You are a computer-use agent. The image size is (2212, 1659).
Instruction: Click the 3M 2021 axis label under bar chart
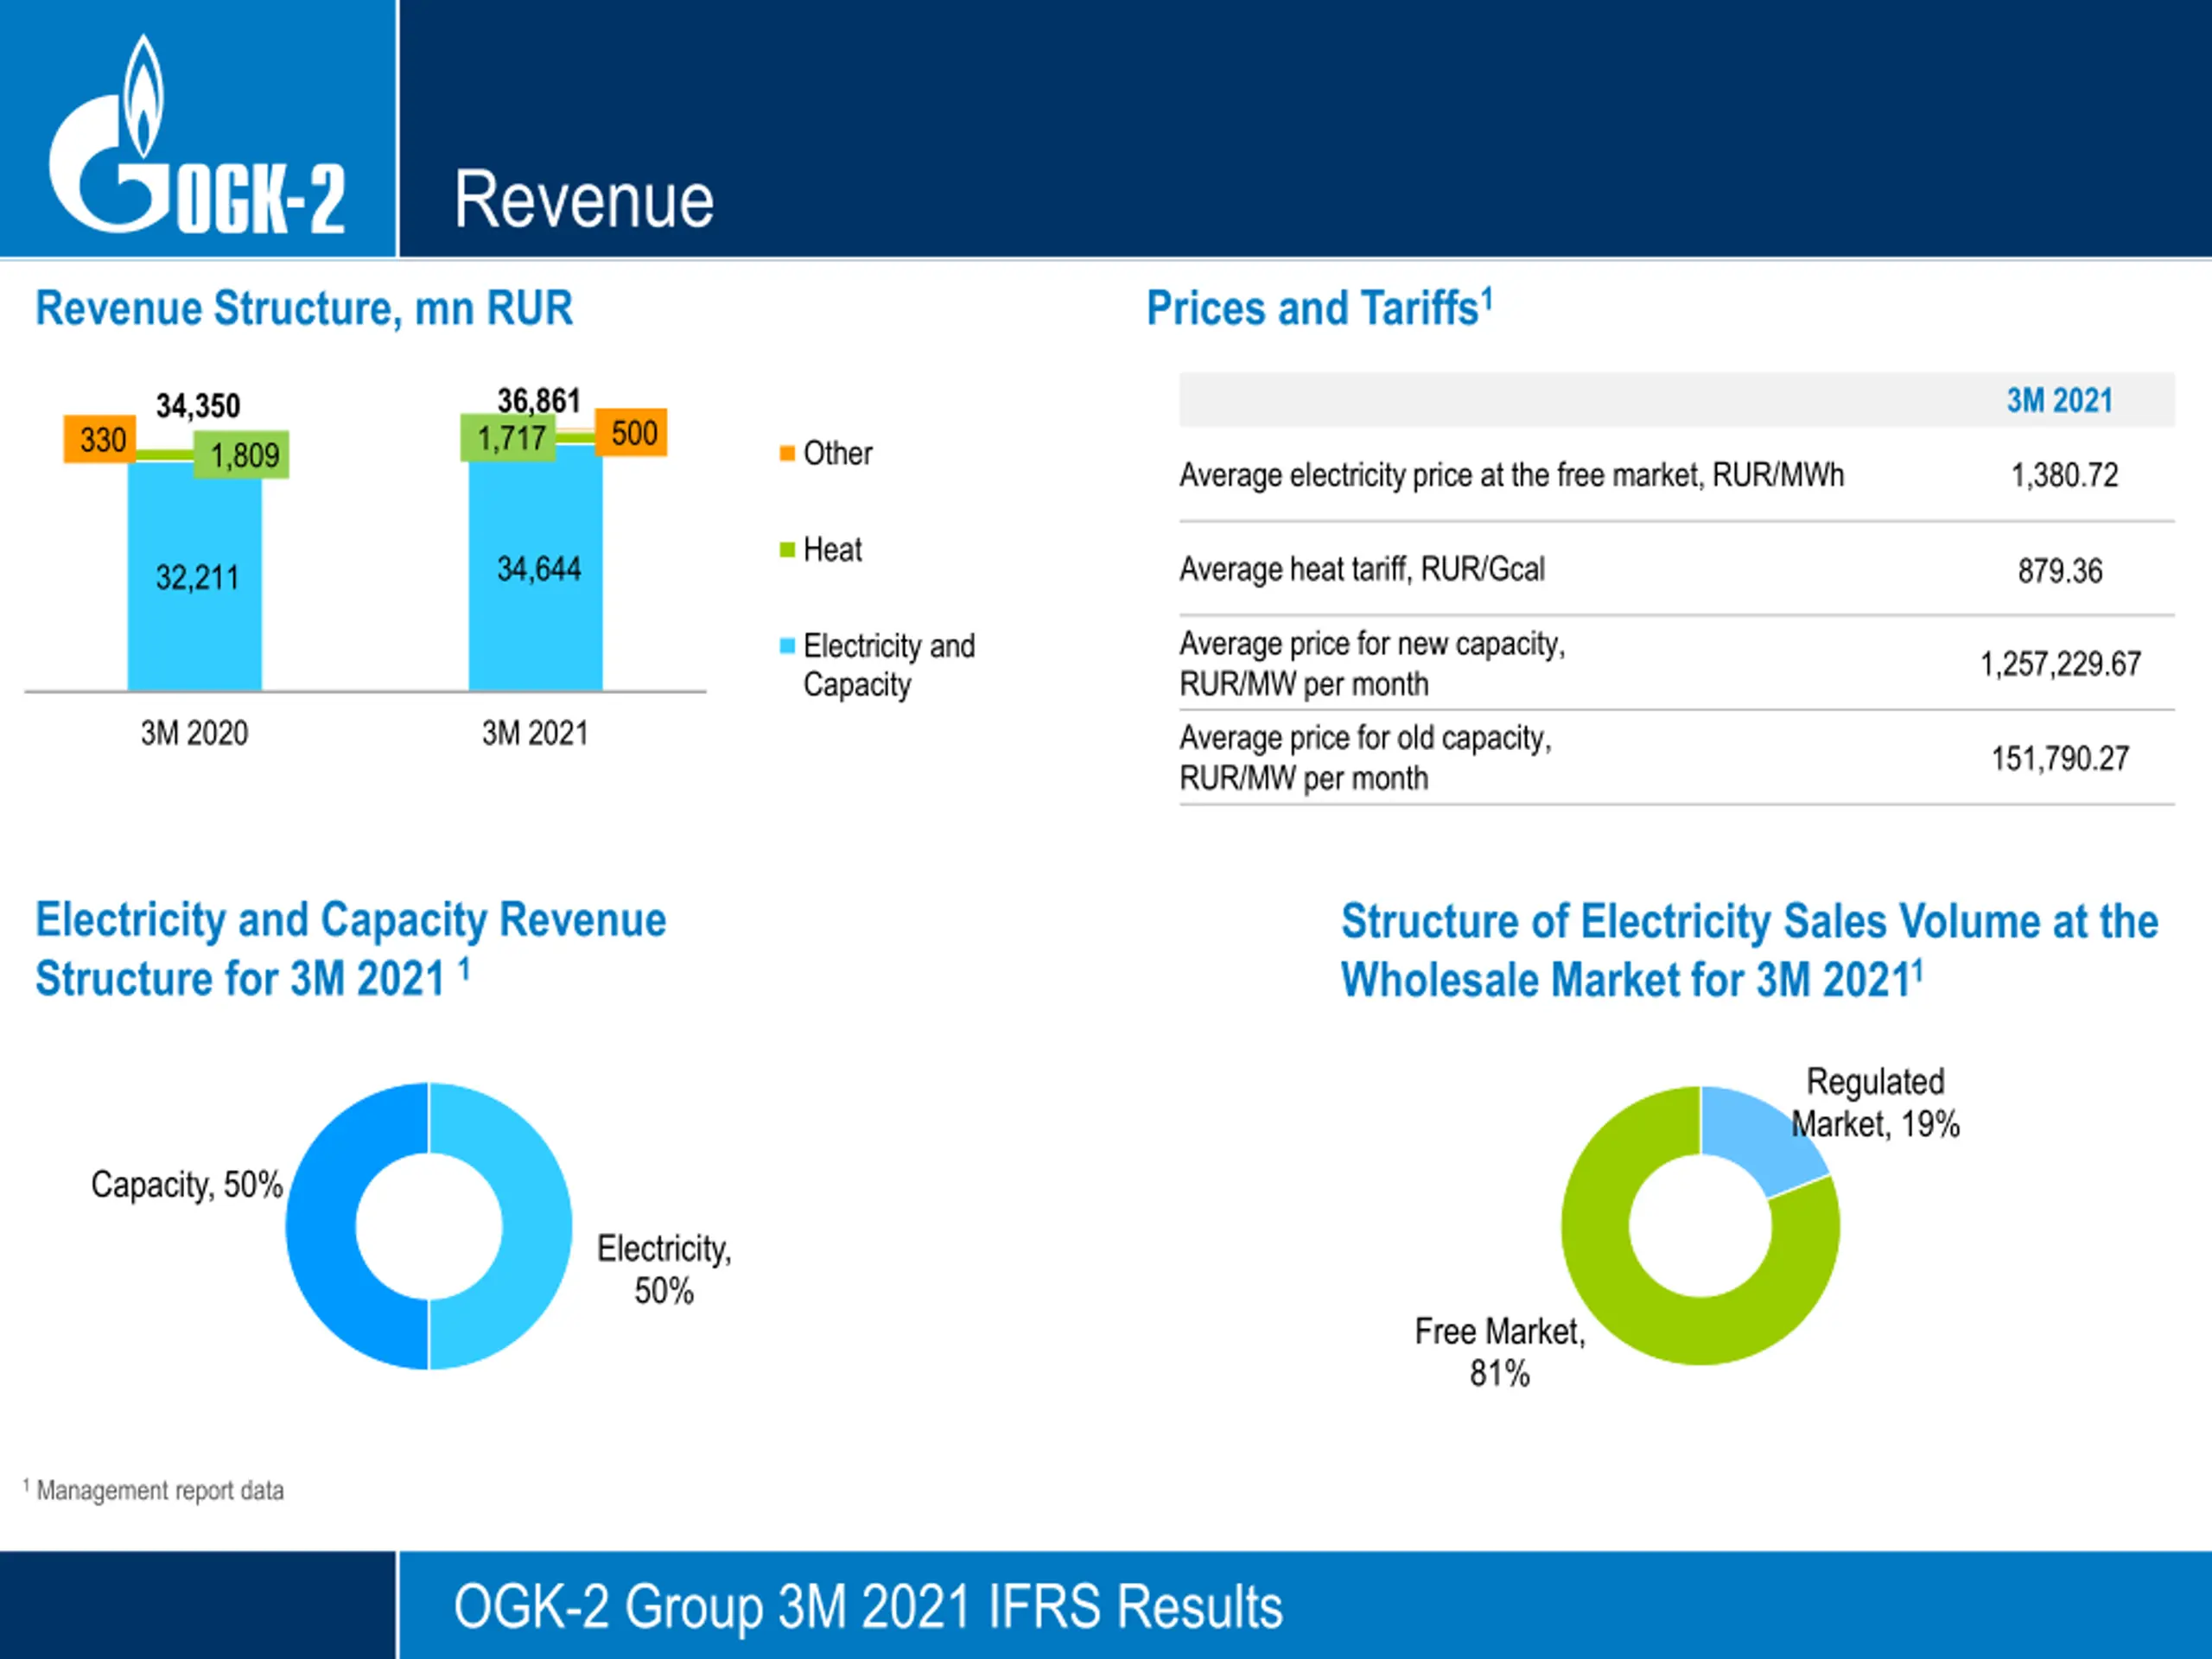535,733
